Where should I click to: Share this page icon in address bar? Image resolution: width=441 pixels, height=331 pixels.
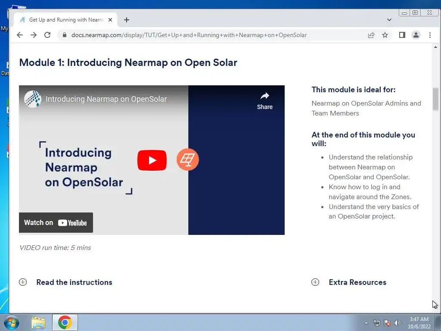(x=371, y=35)
